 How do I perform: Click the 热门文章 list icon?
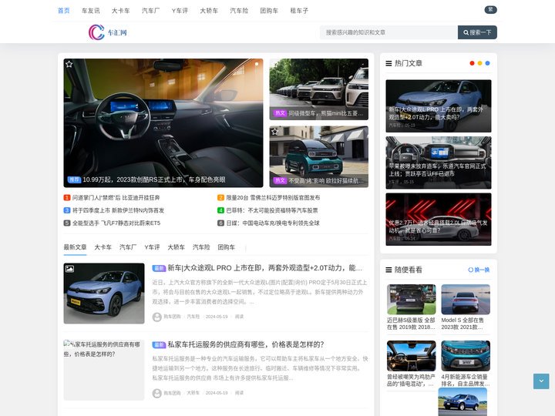388,63
